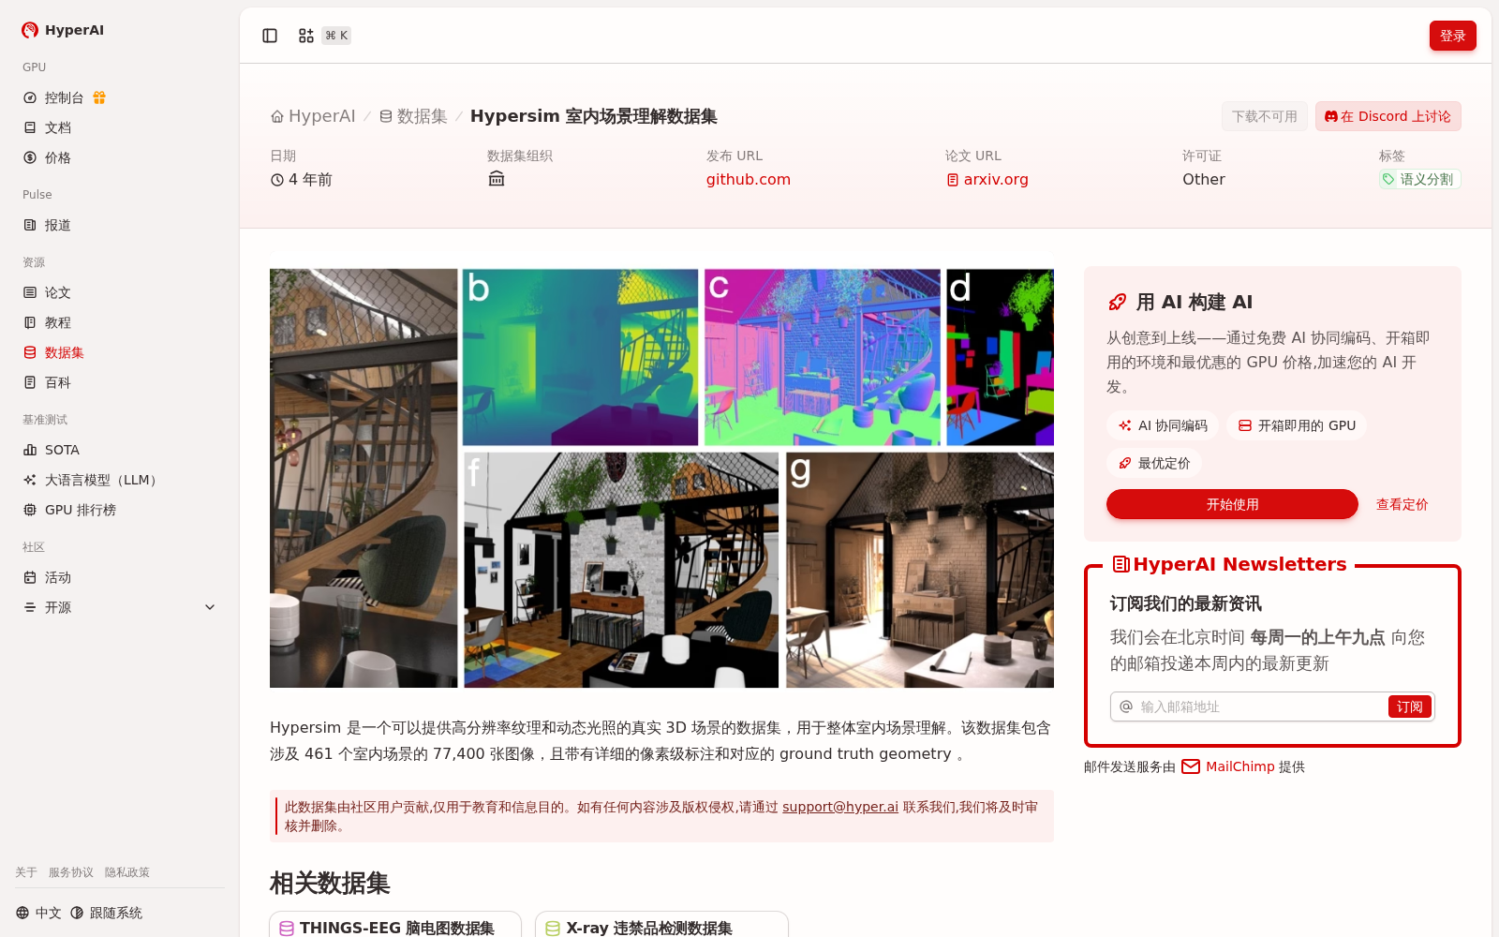This screenshot has height=937, width=1499.
Task: Click the 最优定价 chip
Action: pyautogui.click(x=1154, y=463)
